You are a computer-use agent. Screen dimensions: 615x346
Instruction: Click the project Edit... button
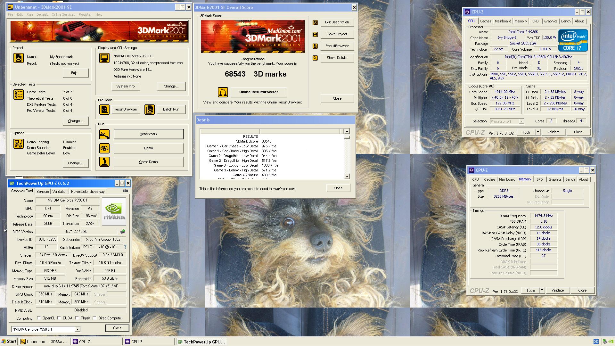(76, 73)
